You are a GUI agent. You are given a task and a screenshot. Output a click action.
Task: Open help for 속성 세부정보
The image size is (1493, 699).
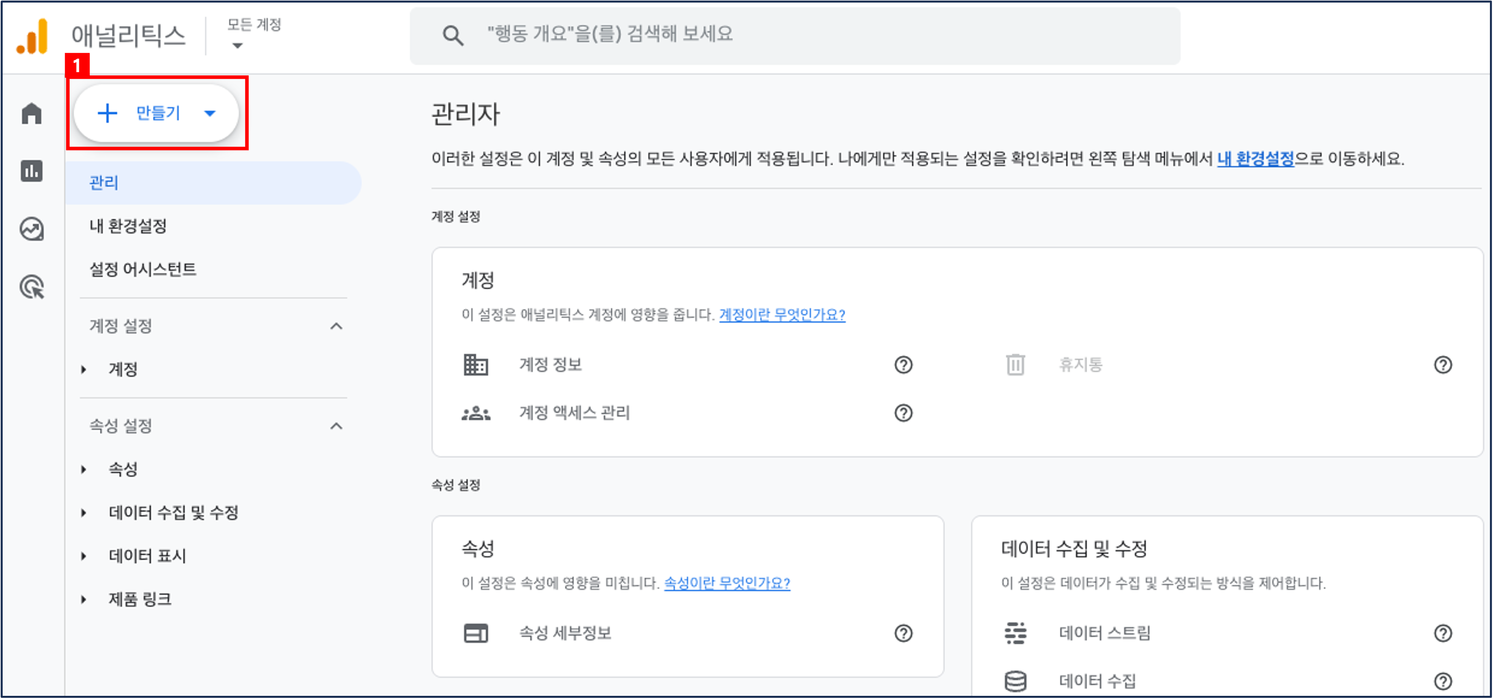pos(904,633)
